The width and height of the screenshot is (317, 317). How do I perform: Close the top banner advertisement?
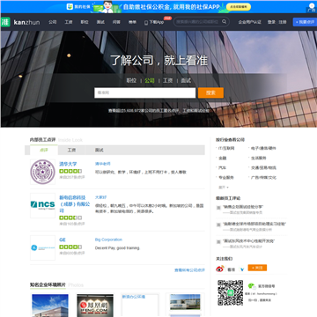(x=312, y=5)
